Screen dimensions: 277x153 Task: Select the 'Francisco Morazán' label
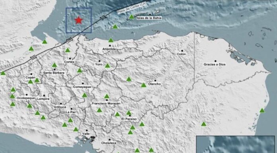(106, 104)
